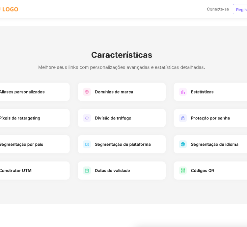
Task: Click the Segmentação de plataforma devices icon
Action: (x=87, y=144)
